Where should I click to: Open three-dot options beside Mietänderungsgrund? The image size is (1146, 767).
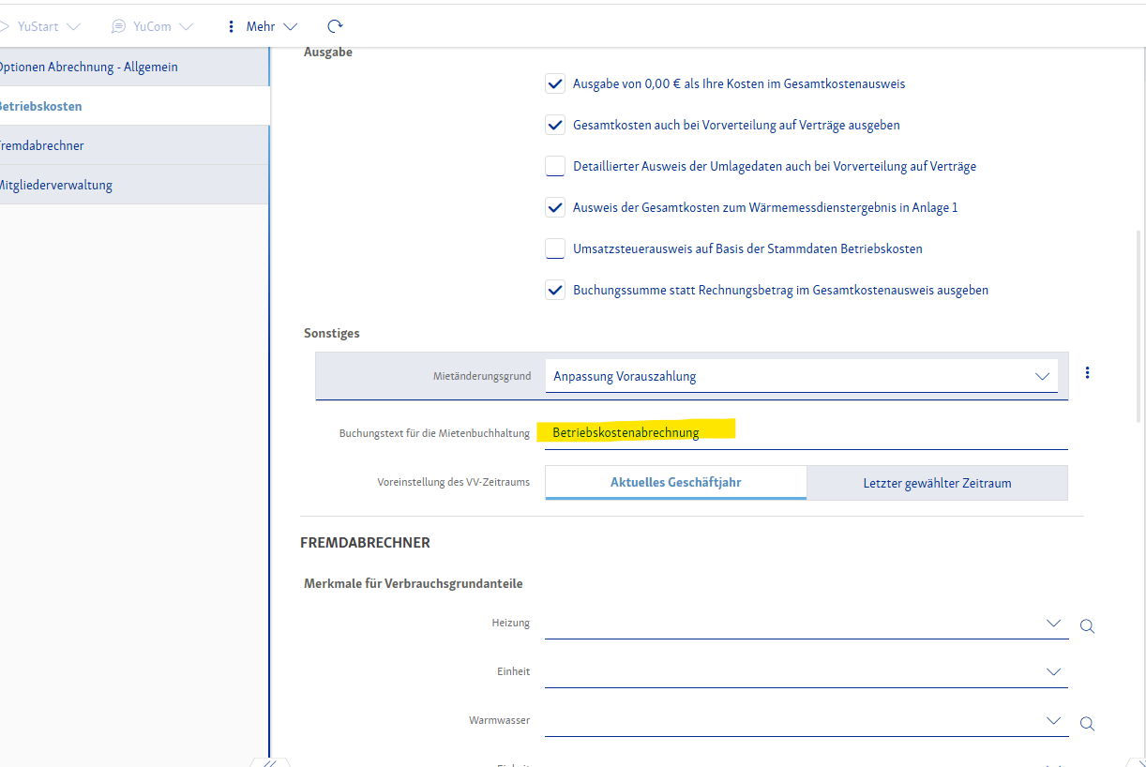tap(1087, 373)
